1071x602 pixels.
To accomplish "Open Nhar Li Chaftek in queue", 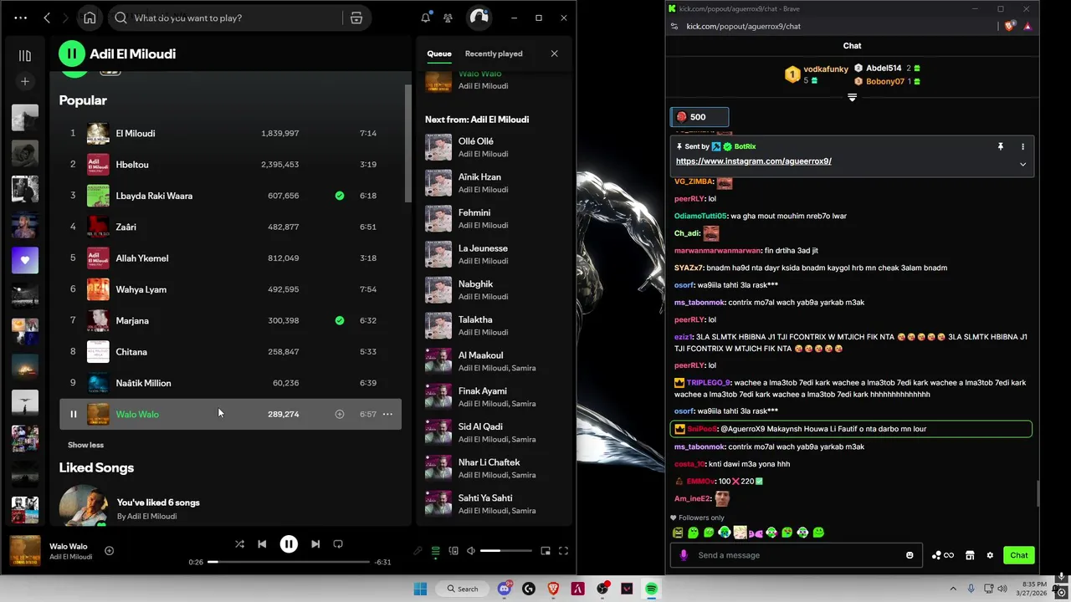I will 494,468.
